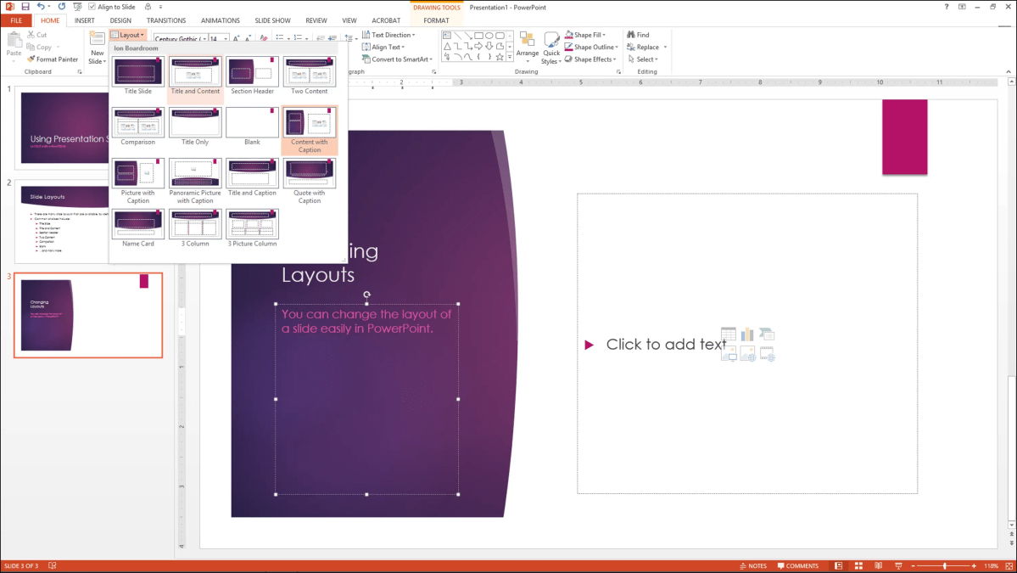The height and width of the screenshot is (573, 1017).
Task: Start slideshow from beginning icon in quick access toolbar
Action: (77, 7)
